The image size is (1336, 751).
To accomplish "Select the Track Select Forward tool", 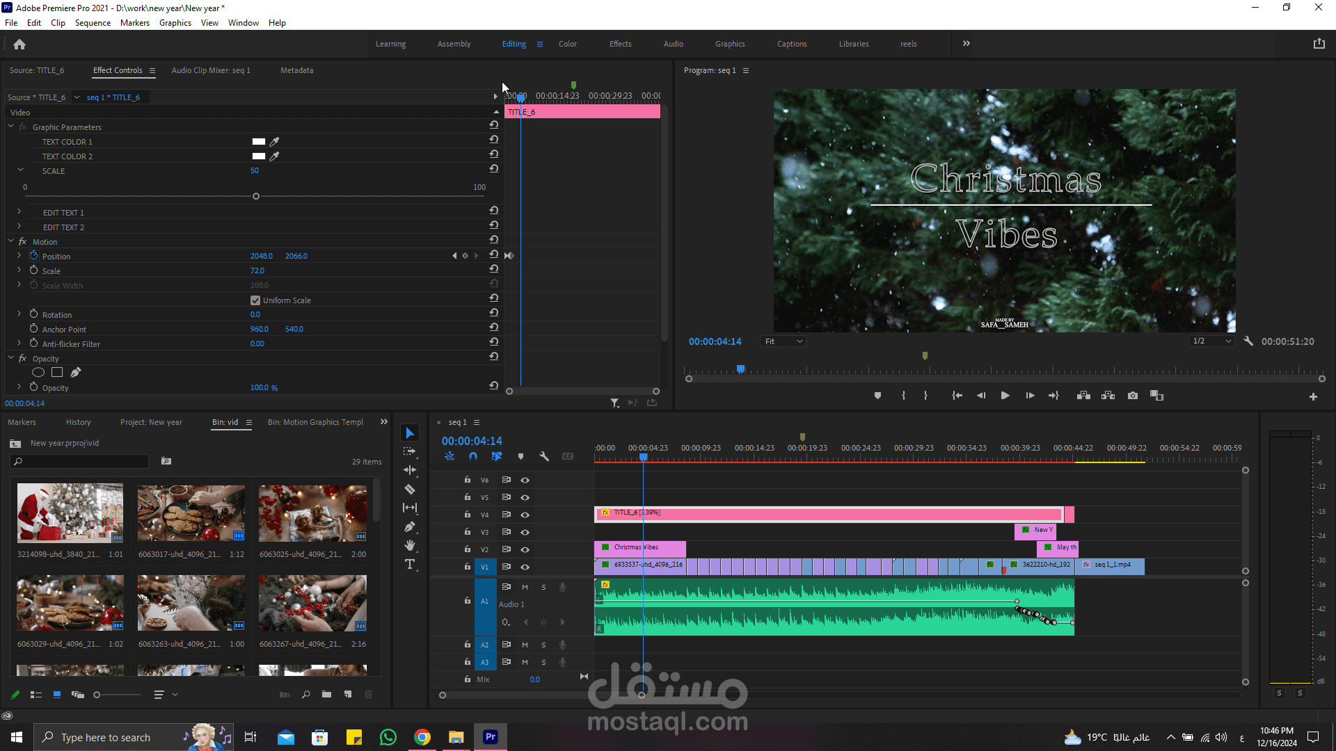I will 410,451.
